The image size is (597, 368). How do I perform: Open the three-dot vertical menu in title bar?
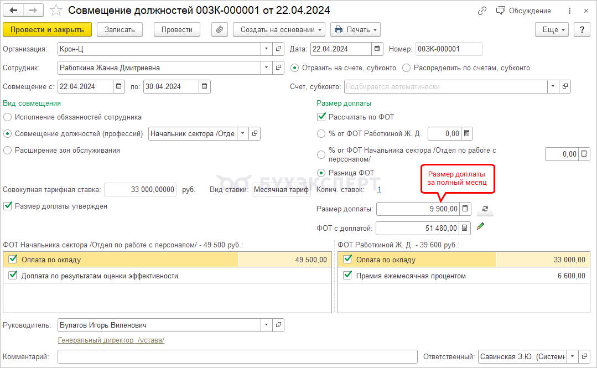[569, 11]
